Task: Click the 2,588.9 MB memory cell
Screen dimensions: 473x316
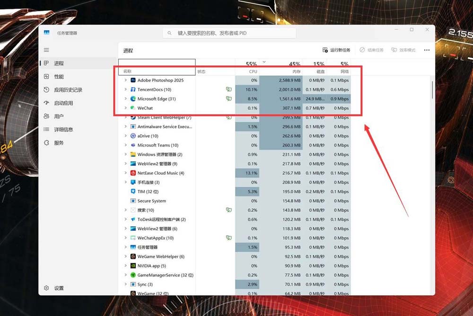Action: point(281,81)
